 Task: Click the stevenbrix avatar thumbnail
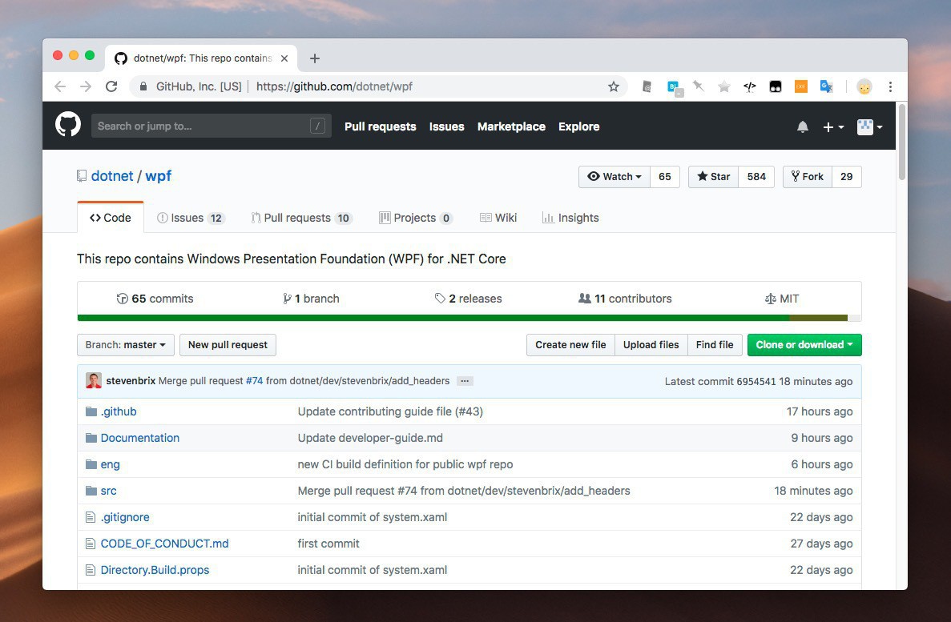[94, 381]
